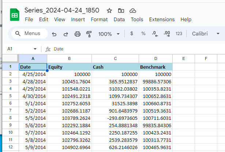Open the 100% zoom dropdown
Viewport: 225px width, 152px height.
[x=109, y=34]
